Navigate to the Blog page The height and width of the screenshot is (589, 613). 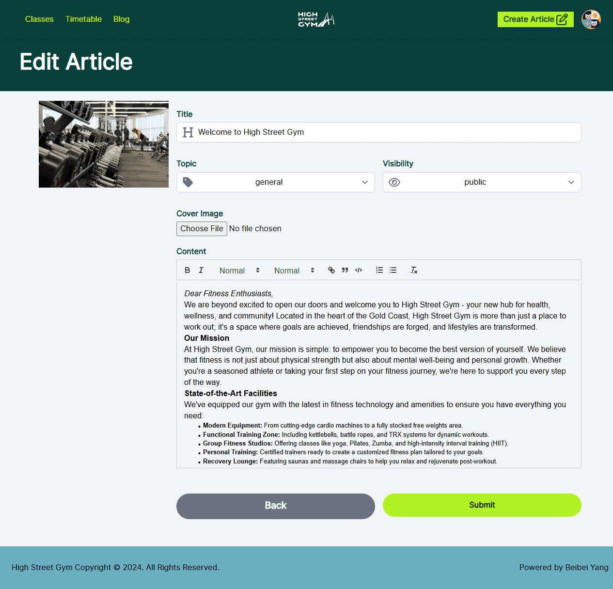(x=121, y=19)
